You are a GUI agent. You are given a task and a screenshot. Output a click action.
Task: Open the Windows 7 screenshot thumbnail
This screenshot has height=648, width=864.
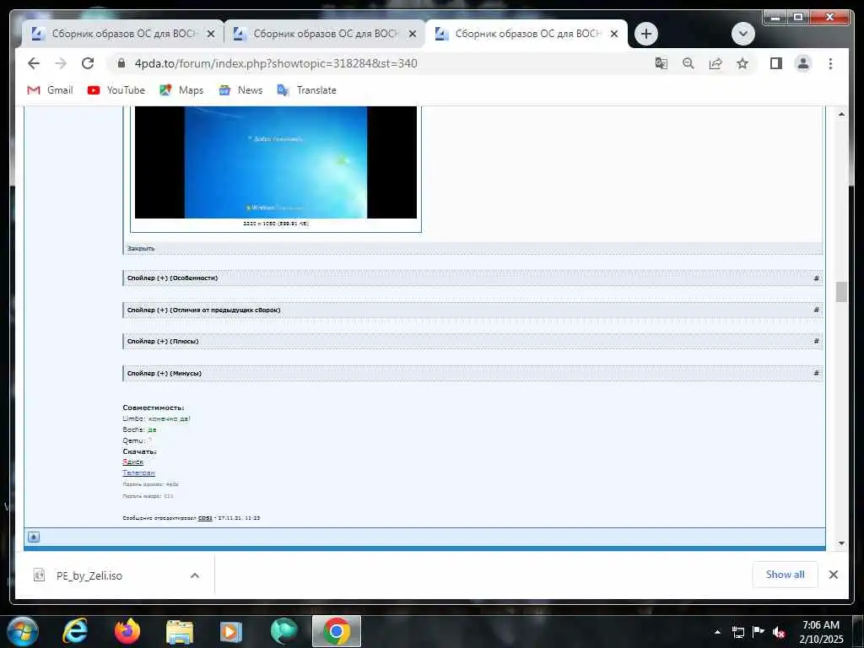[276, 163]
